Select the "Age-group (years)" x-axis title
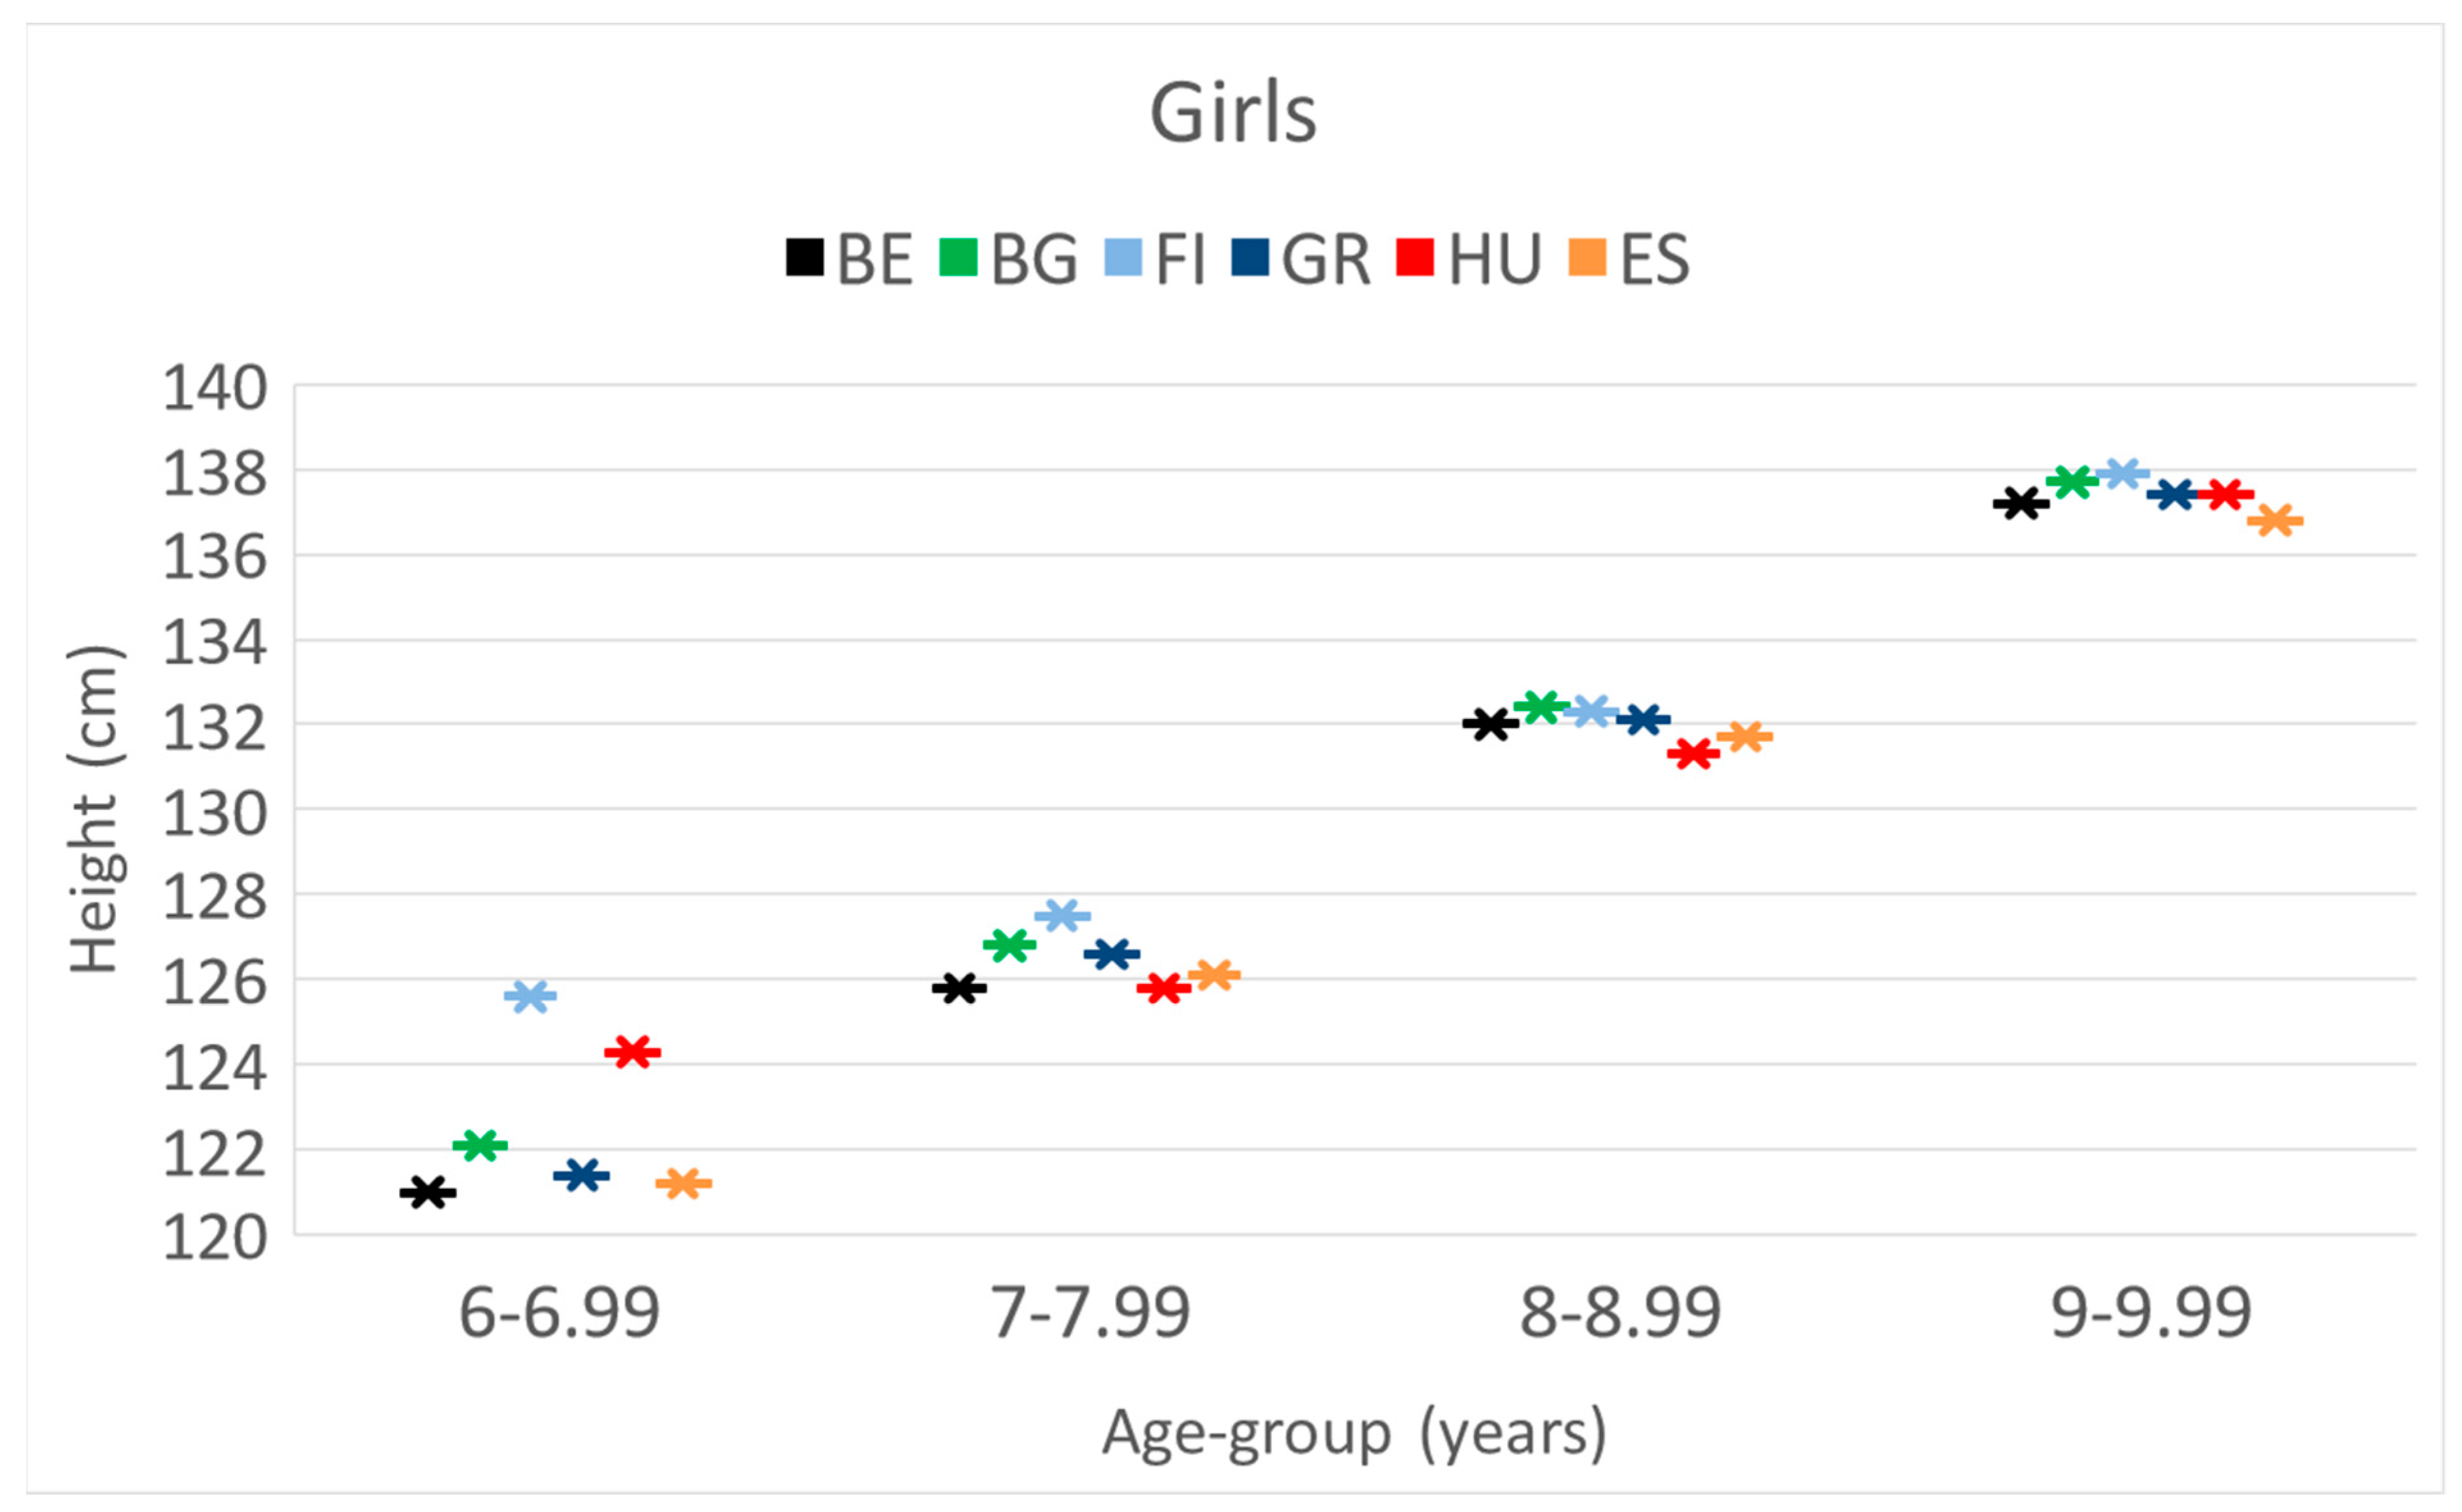Image resolution: width=2462 pixels, height=1512 pixels. point(1353,1433)
